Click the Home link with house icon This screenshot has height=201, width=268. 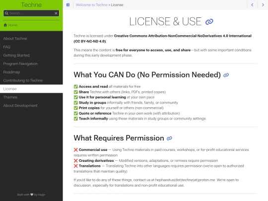click(x=10, y=25)
